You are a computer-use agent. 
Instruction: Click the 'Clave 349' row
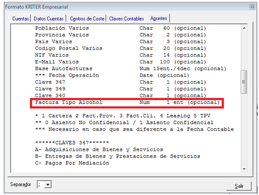121,89
